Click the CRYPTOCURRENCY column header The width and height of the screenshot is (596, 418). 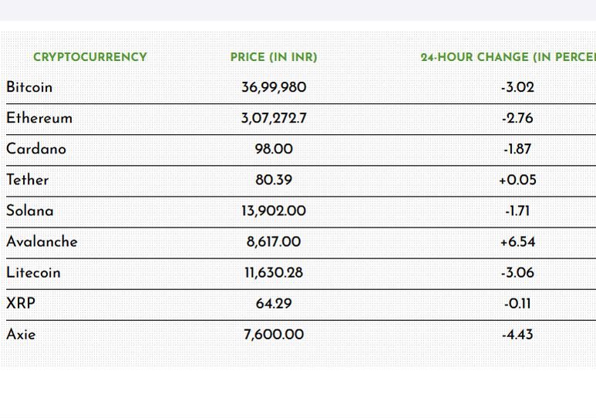[x=89, y=57]
